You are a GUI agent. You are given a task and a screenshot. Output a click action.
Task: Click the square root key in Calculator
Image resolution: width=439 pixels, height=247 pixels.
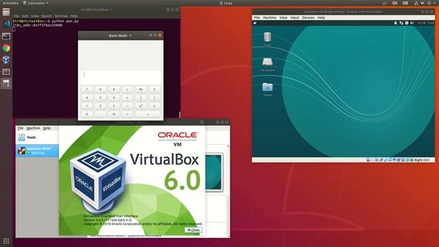(154, 106)
